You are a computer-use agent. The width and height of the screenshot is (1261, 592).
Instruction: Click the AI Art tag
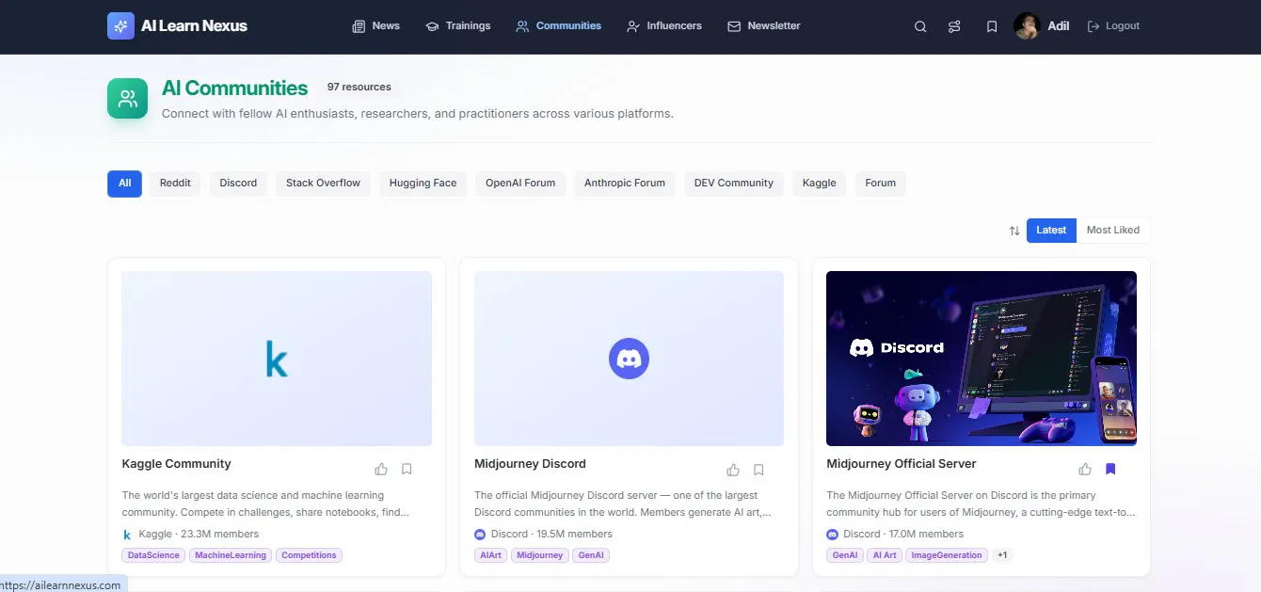885,555
